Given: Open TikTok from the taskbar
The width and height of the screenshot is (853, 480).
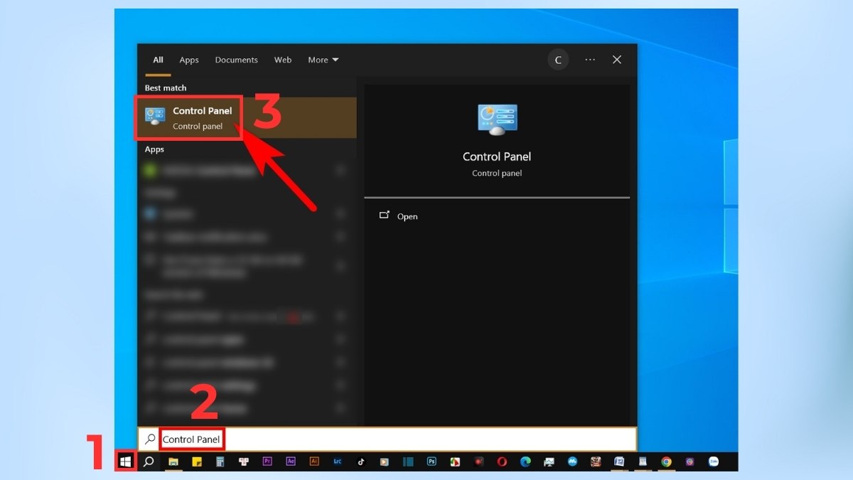Looking at the screenshot, I should pos(361,462).
